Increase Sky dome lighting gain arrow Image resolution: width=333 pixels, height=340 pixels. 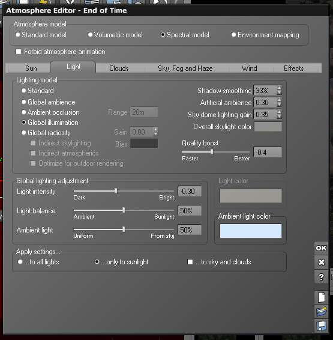pyautogui.click(x=279, y=112)
